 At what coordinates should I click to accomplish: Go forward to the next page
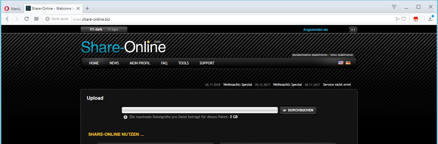(17, 19)
